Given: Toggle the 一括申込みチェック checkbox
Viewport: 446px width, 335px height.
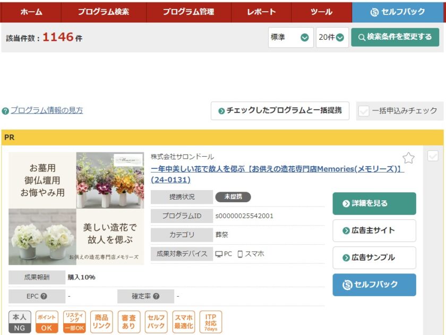Looking at the screenshot, I should [x=364, y=111].
